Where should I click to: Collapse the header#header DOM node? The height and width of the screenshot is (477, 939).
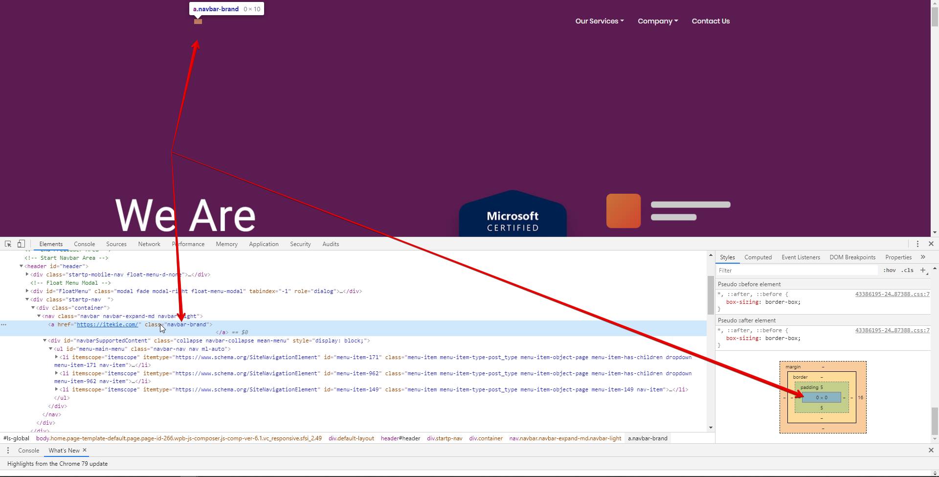22,266
